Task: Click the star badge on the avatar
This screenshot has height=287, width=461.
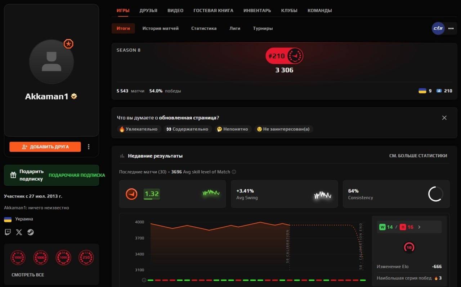Action: tap(68, 44)
